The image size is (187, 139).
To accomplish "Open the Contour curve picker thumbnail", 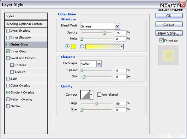I will point(85,95).
